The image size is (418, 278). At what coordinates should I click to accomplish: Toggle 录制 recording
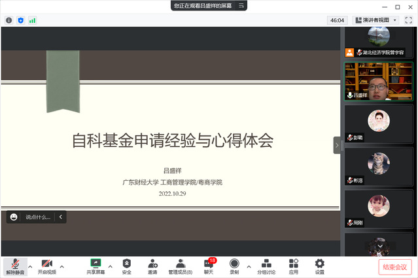click(x=234, y=266)
